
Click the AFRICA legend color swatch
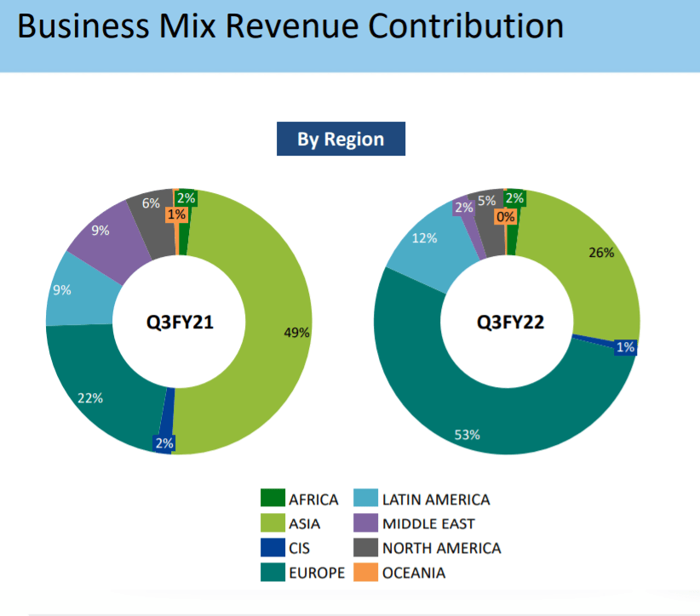(x=272, y=499)
